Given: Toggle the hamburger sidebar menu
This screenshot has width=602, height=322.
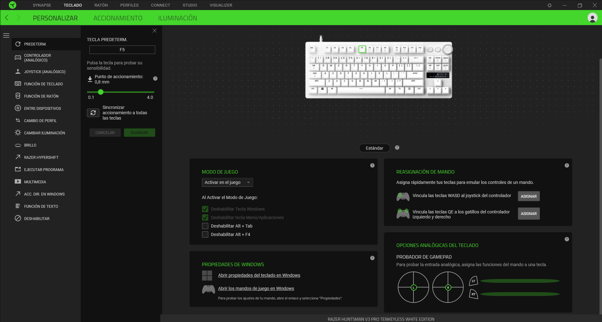Looking at the screenshot, I should pyautogui.click(x=6, y=35).
